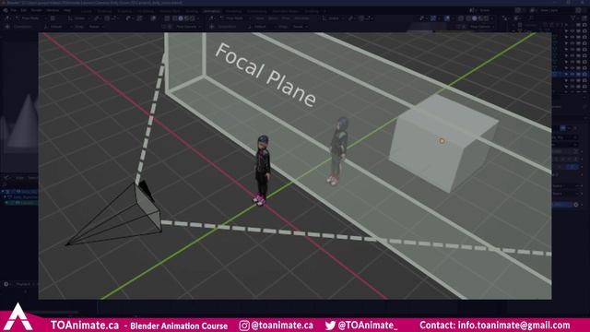
Task: Select material preview shading in right viewport
Action: [x=480, y=18]
